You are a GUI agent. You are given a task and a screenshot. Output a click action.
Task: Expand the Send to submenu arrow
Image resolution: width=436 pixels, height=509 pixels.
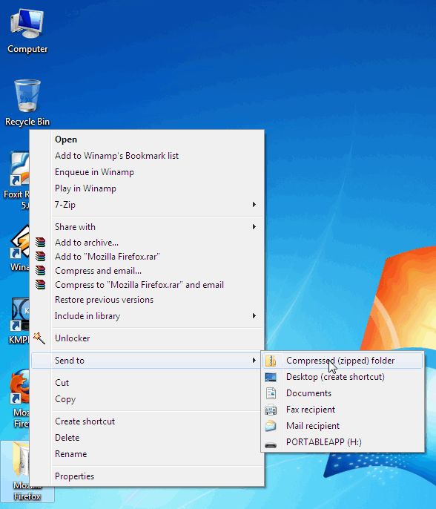(254, 361)
